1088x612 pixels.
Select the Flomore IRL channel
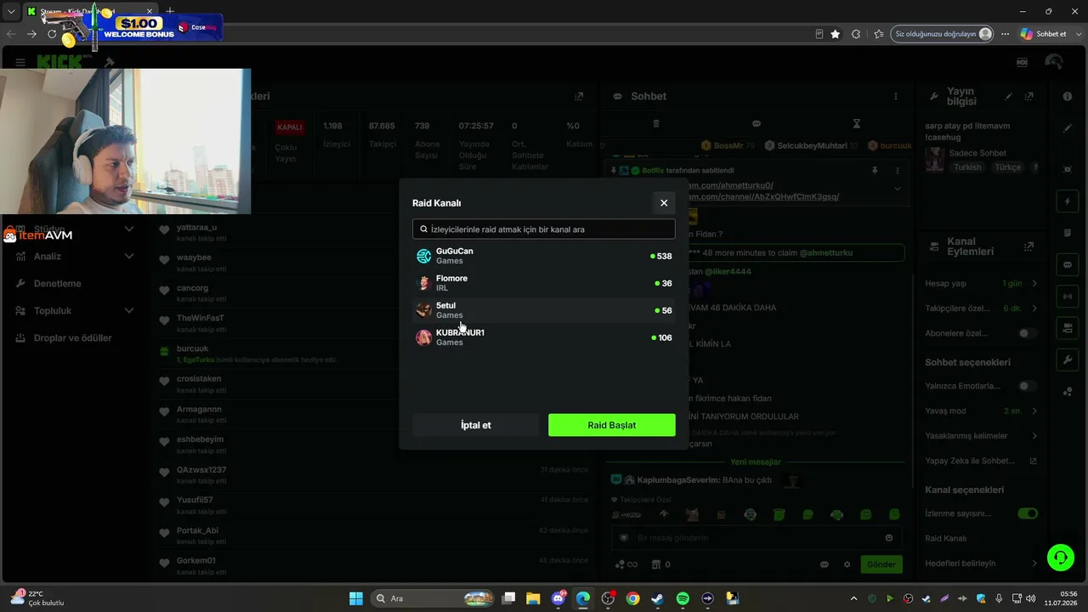(x=544, y=283)
